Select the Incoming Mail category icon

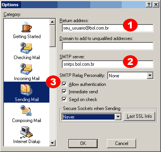26,69
